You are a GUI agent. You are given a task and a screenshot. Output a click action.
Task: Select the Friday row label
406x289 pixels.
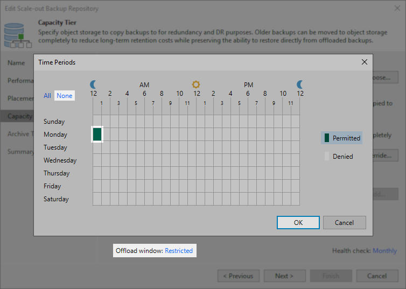pos(52,186)
